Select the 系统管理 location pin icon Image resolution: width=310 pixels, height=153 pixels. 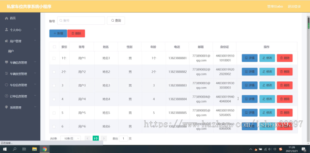click(x=7, y=107)
